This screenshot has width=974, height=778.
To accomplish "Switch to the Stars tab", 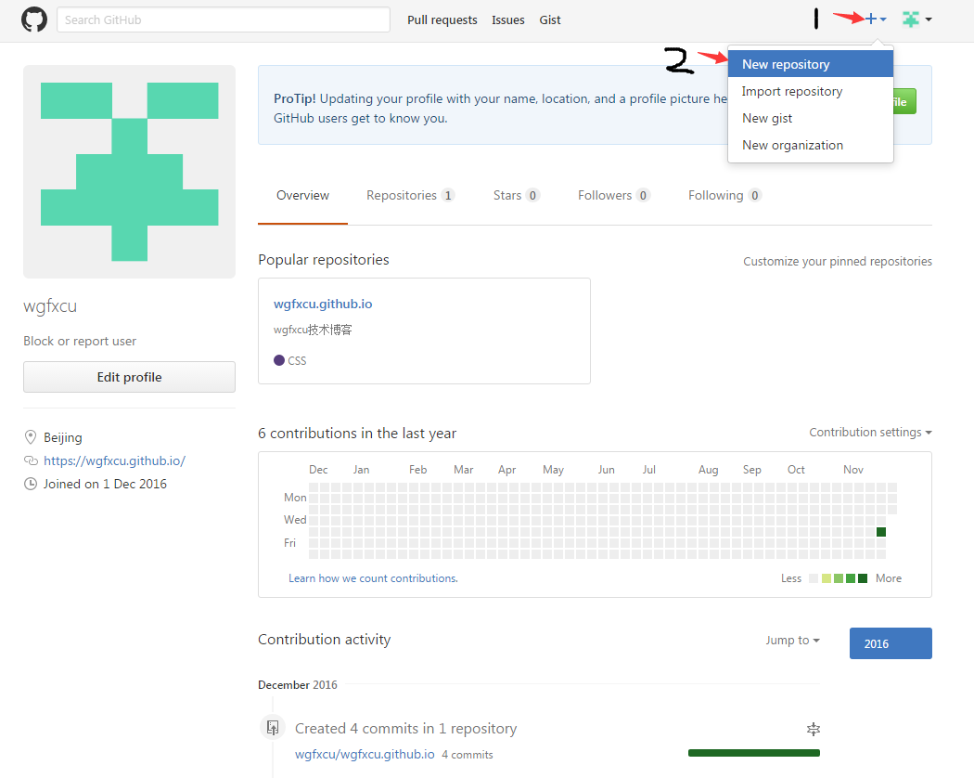I will pyautogui.click(x=516, y=195).
